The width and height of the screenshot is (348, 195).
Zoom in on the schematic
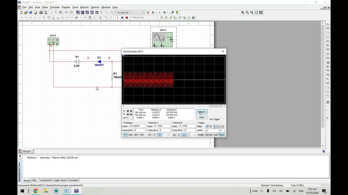click(x=243, y=12)
